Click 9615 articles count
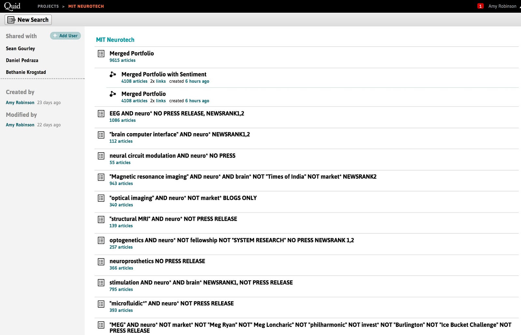This screenshot has width=521, height=335. coord(122,60)
